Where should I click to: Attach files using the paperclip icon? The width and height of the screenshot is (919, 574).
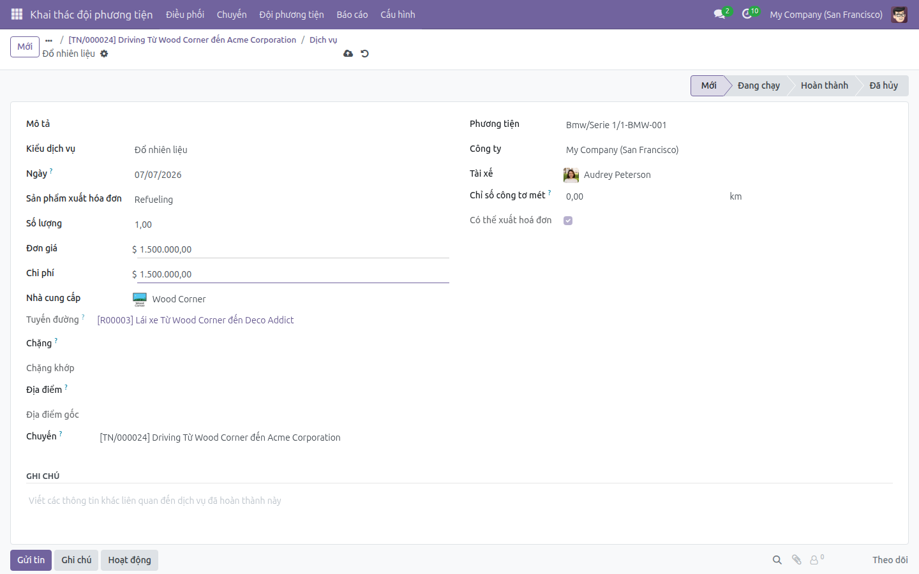[796, 560]
